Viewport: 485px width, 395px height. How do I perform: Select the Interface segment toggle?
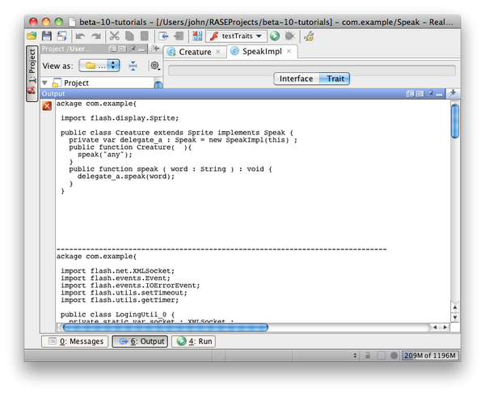(296, 79)
